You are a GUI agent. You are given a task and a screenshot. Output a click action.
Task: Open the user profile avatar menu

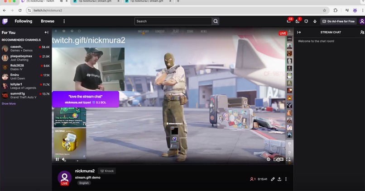pyautogui.click(x=362, y=21)
